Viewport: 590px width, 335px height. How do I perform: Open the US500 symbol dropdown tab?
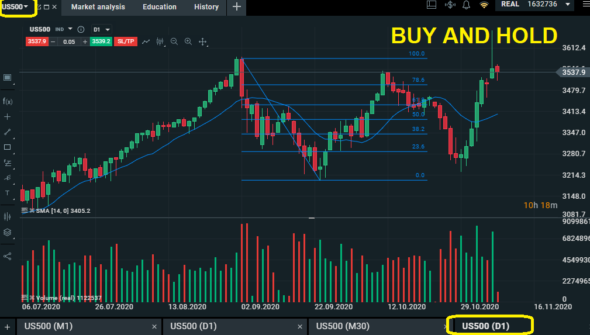coord(15,7)
